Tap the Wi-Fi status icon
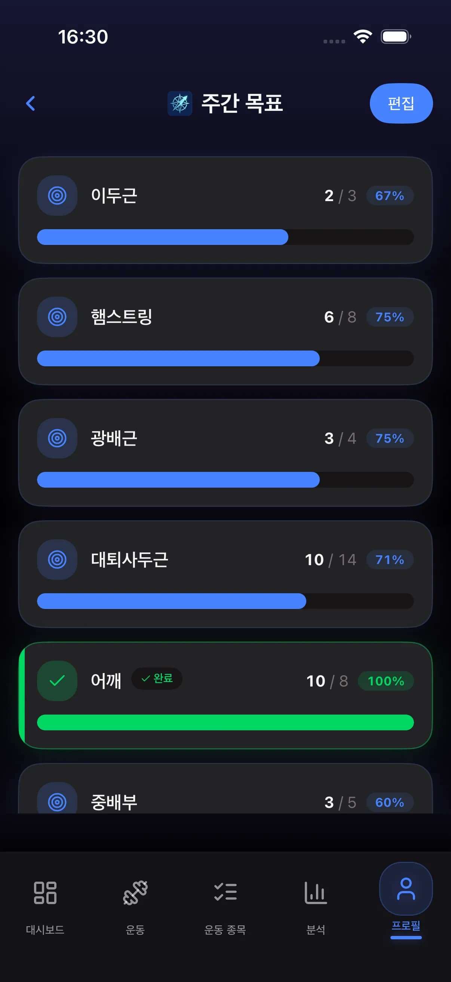The height and width of the screenshot is (982, 451). coord(363,37)
